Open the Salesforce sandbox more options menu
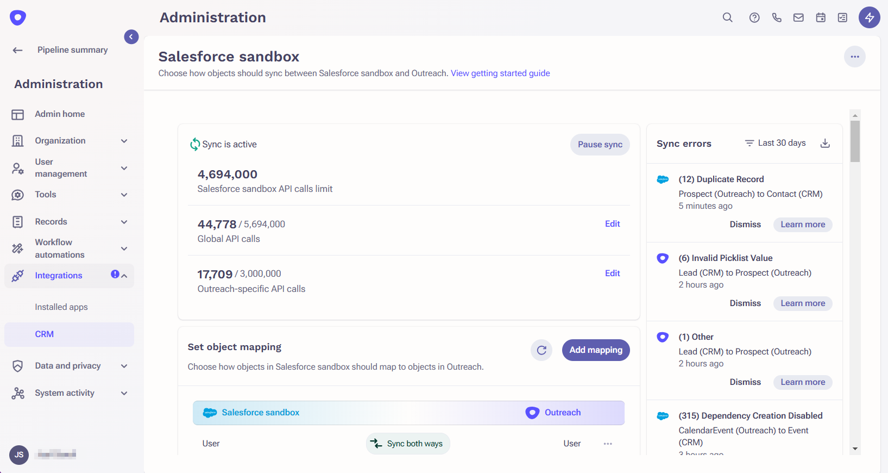This screenshot has width=888, height=473. pos(855,57)
